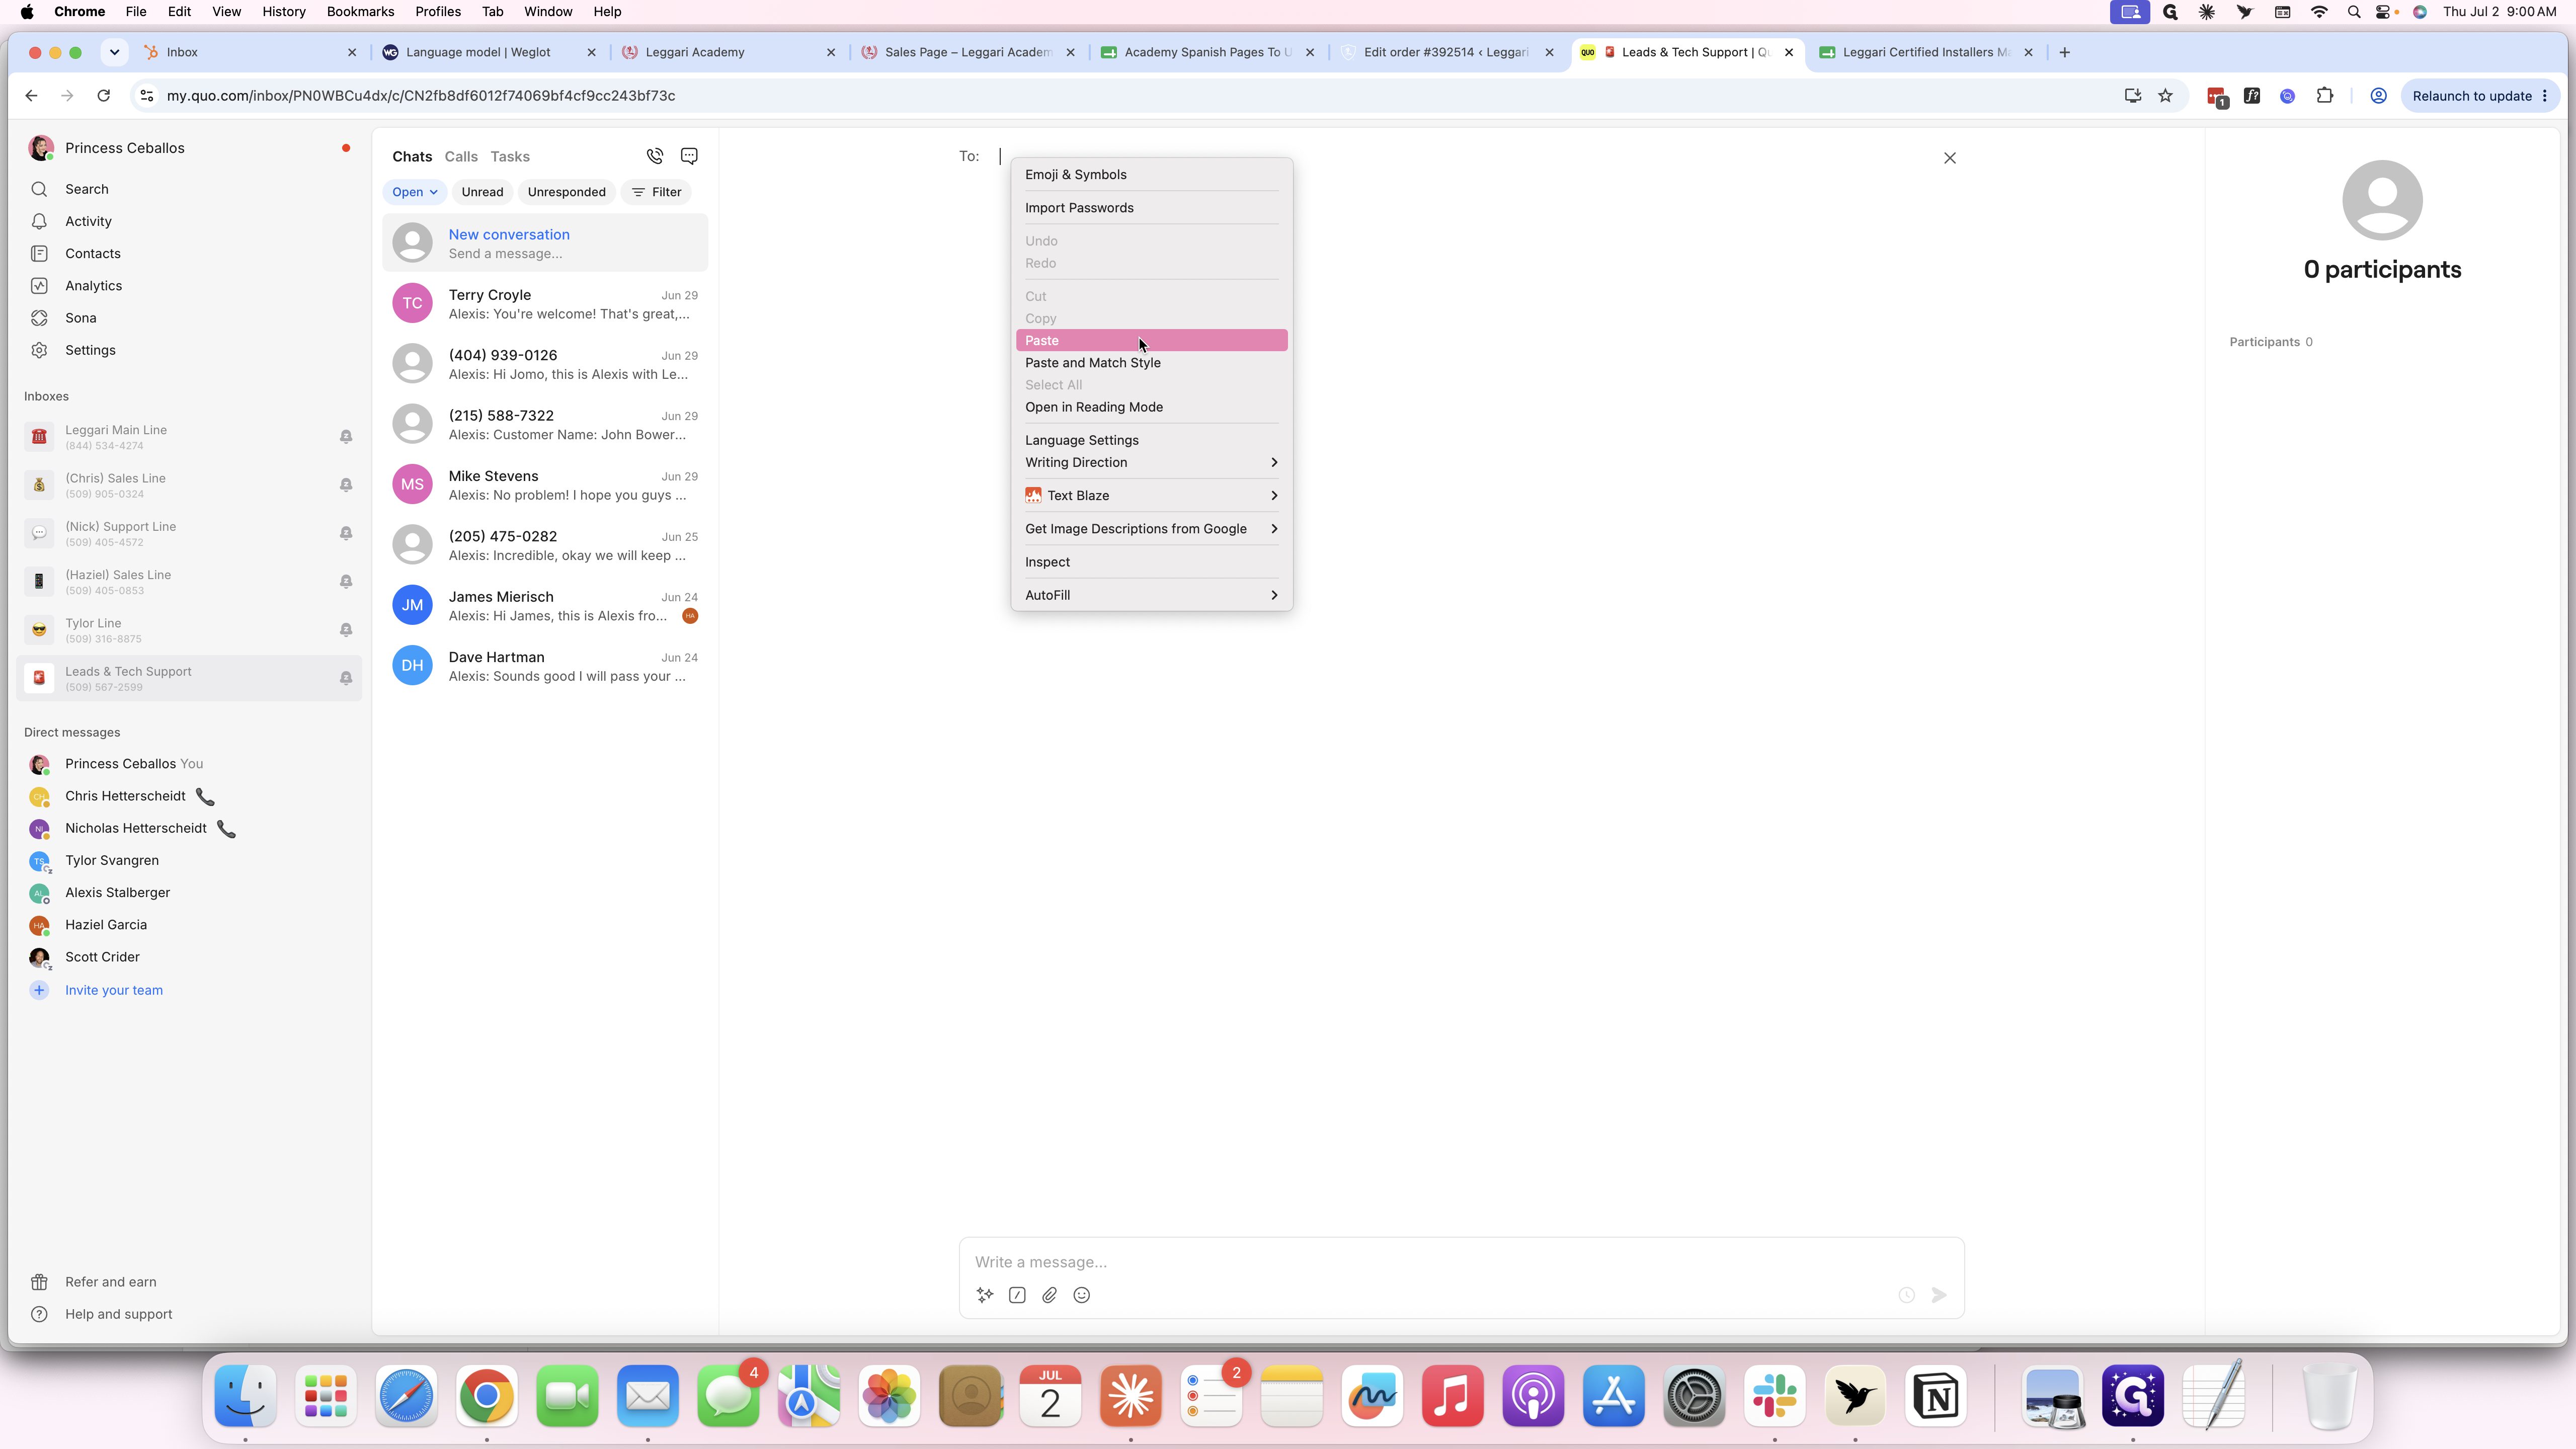Choose Open in Reading Mode

pos(1151,407)
